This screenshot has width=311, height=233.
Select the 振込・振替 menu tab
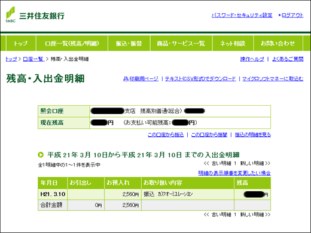point(129,43)
